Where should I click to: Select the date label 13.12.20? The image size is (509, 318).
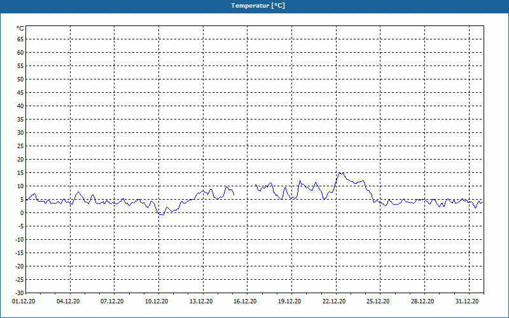click(201, 301)
